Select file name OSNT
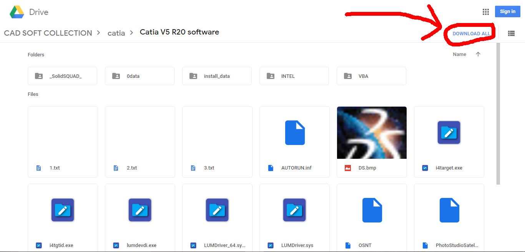Screen dimensions: 525x252 pos(365,245)
